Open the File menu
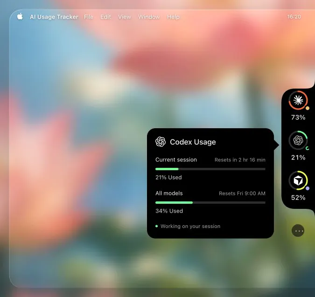The width and height of the screenshot is (315, 297). [89, 17]
